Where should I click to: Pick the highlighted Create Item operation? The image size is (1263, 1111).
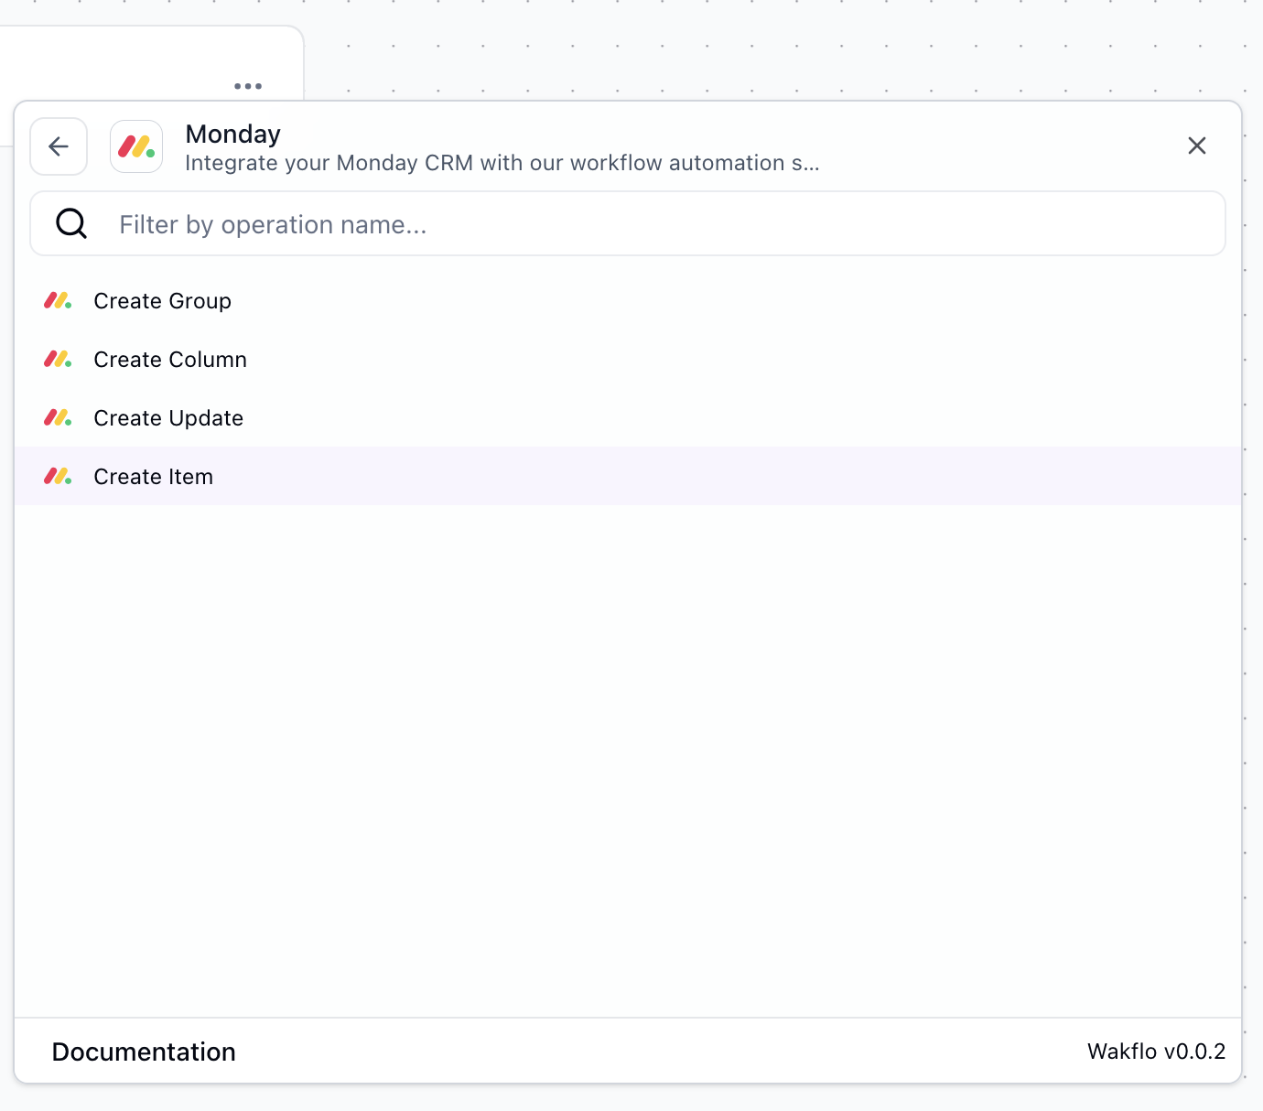coord(154,477)
